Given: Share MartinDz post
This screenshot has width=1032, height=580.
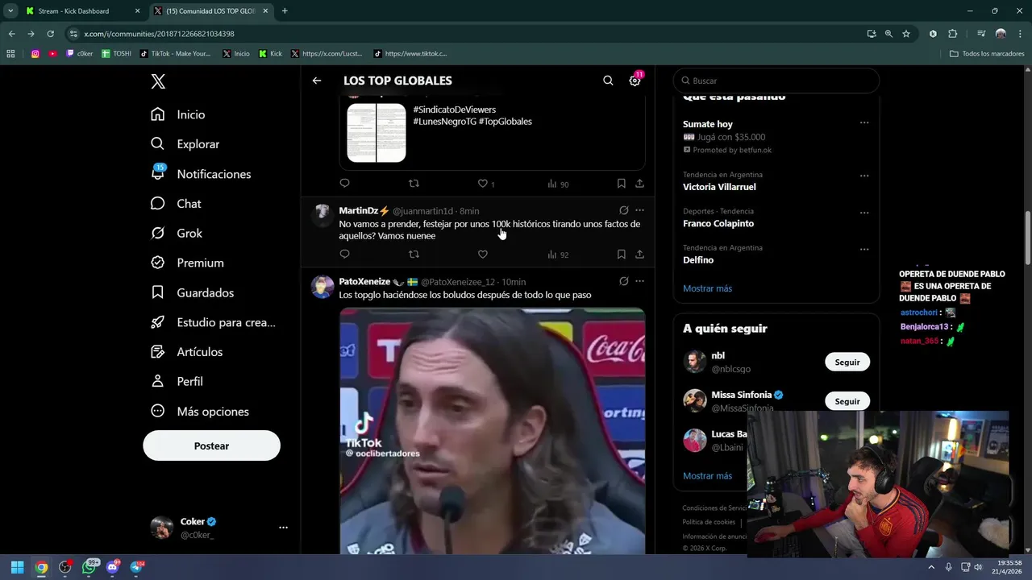Looking at the screenshot, I should tap(639, 255).
